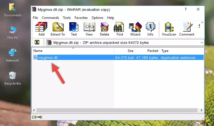Click the Add toolbar icon
The height and width of the screenshot is (126, 214).
[41, 29]
